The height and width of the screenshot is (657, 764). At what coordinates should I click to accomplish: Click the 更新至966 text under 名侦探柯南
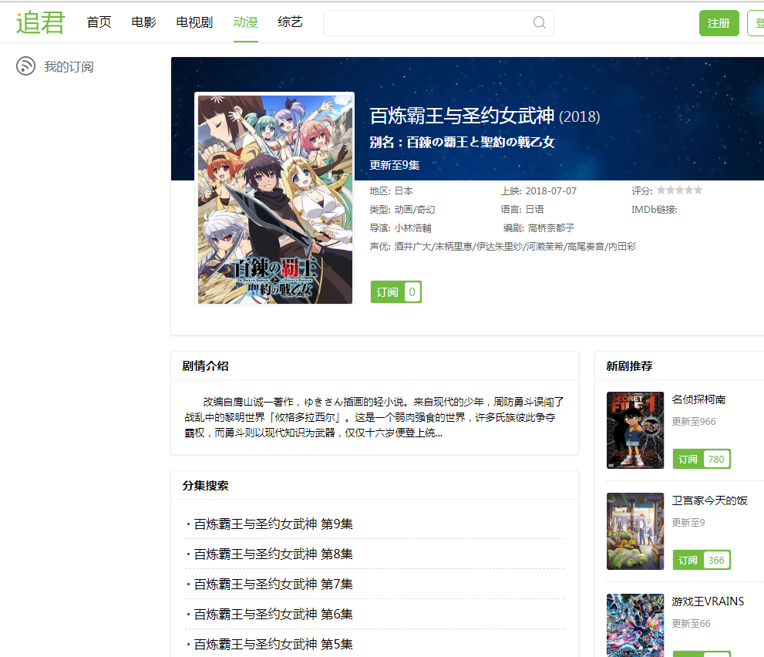pyautogui.click(x=694, y=422)
